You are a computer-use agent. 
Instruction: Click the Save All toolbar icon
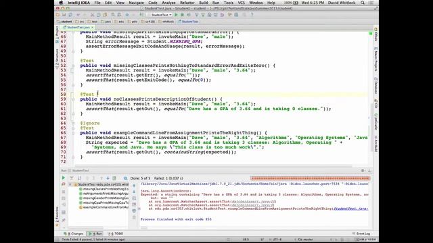64,15
